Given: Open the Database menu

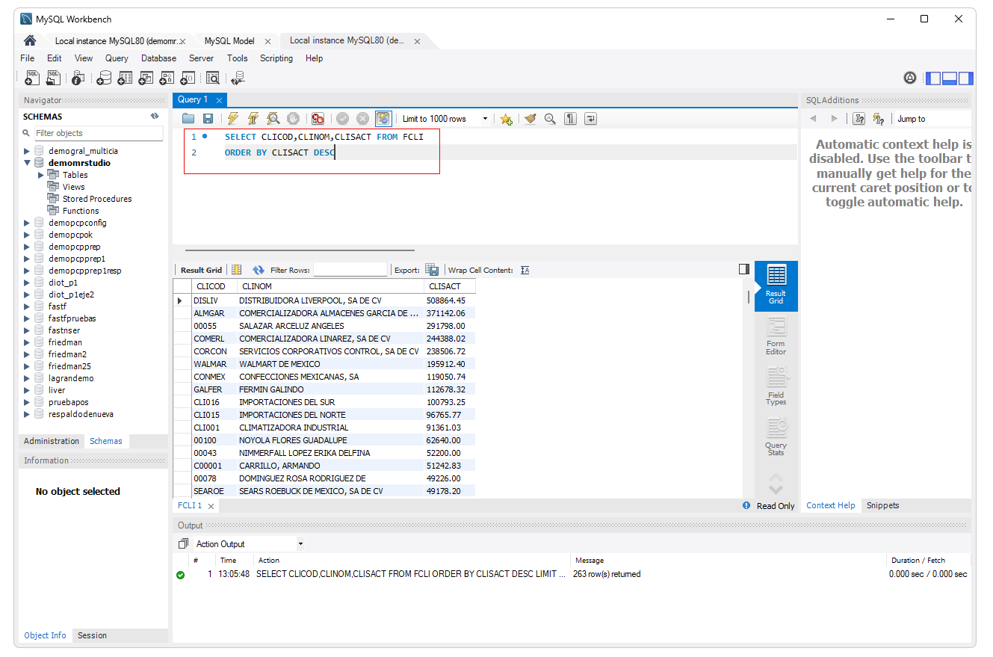Looking at the screenshot, I should pyautogui.click(x=158, y=58).
